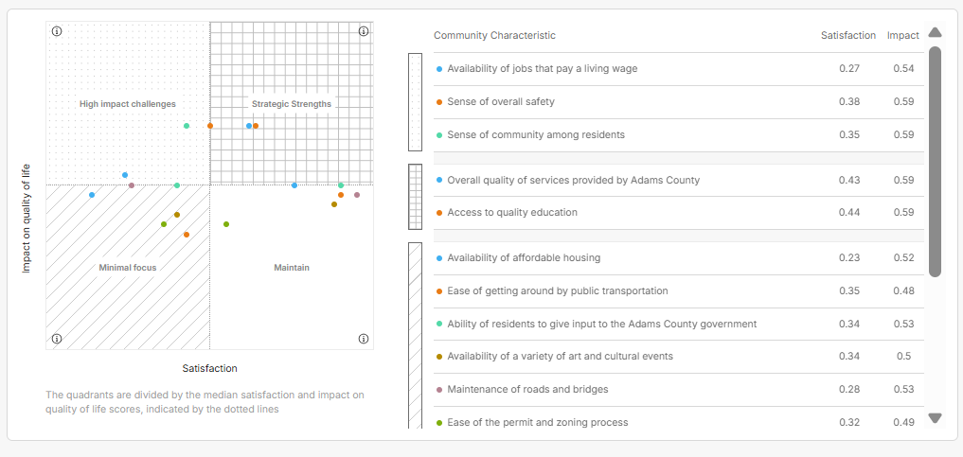Select the blue dot in Minimal focus quadrant

click(92, 195)
